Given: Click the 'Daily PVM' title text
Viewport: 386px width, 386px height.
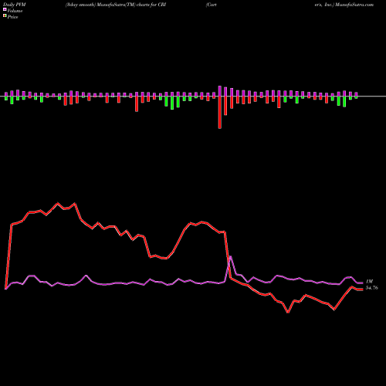Looking at the screenshot, I should pos(15,5).
